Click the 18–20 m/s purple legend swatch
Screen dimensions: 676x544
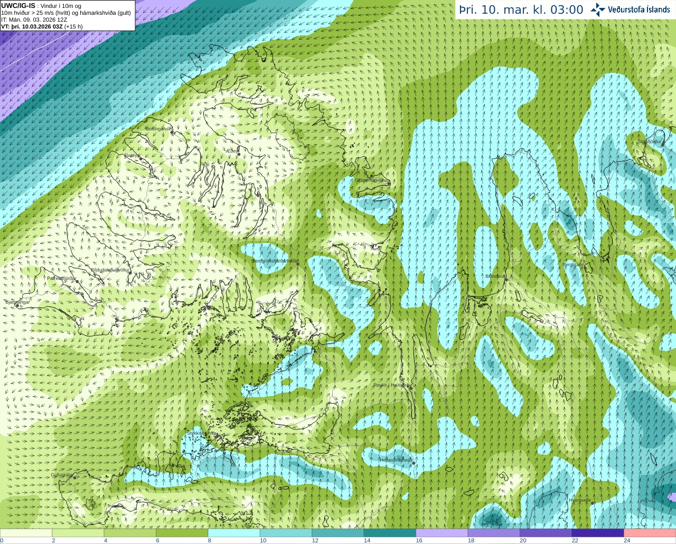click(x=494, y=533)
